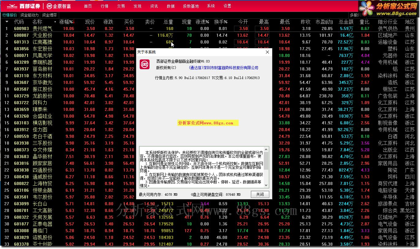Image resolution: width=420 pixels, height=249 pixels.
Task: Select stock row 贵州燃气
Action: 210,28
